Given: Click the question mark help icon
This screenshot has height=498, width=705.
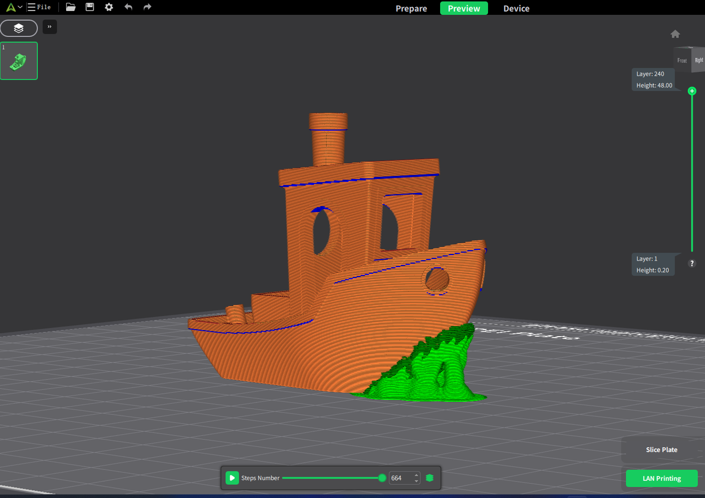Looking at the screenshot, I should 692,263.
